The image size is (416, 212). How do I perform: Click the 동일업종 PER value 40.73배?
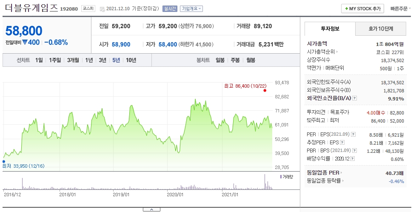pyautogui.click(x=394, y=173)
